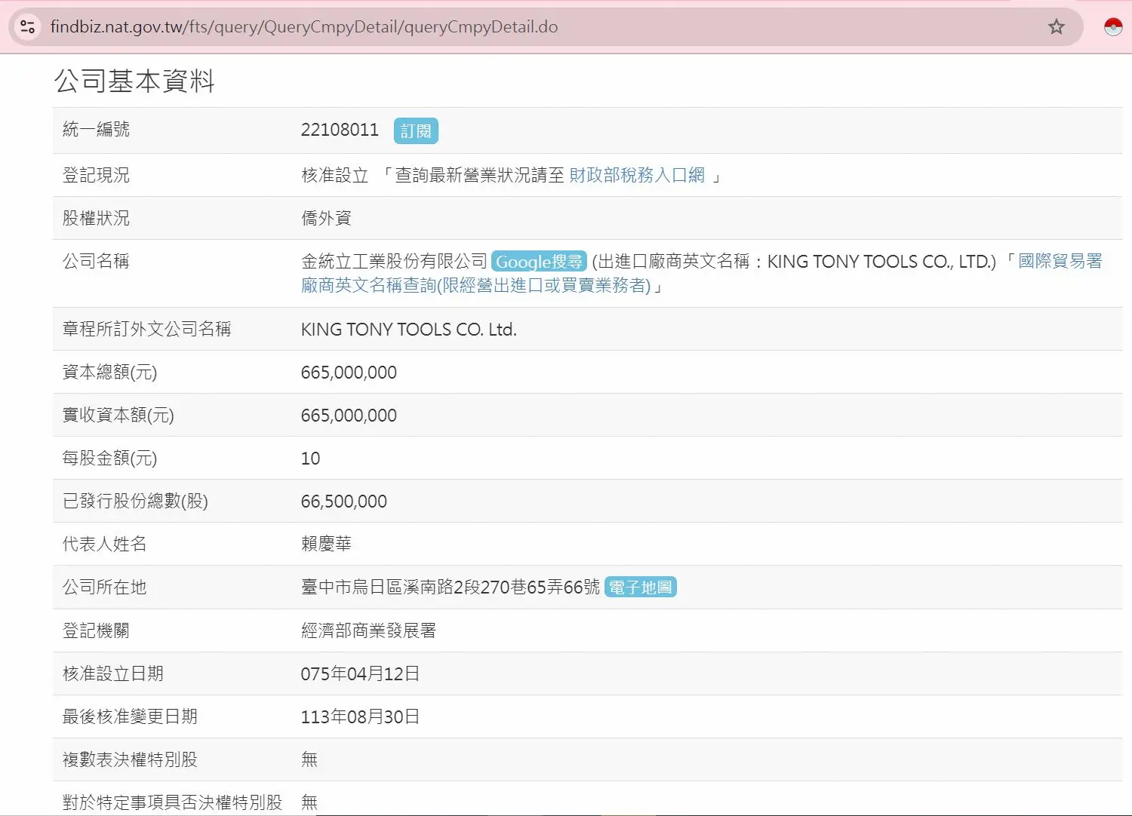Viewport: 1132px width, 816px height.
Task: Open the 電子地圖 map button
Action: click(x=641, y=587)
